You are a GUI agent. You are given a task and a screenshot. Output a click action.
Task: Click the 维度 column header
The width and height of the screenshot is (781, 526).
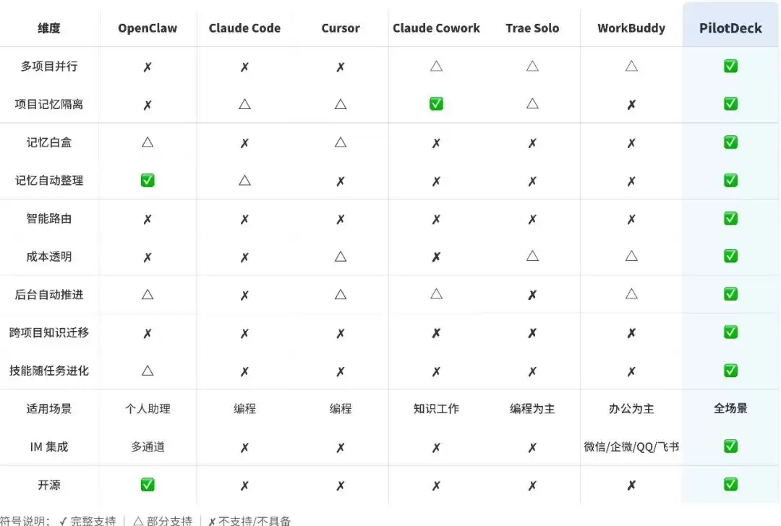[x=49, y=28]
